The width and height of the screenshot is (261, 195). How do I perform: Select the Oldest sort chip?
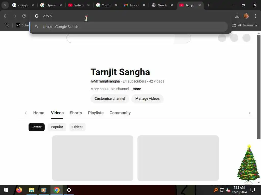[77, 127]
